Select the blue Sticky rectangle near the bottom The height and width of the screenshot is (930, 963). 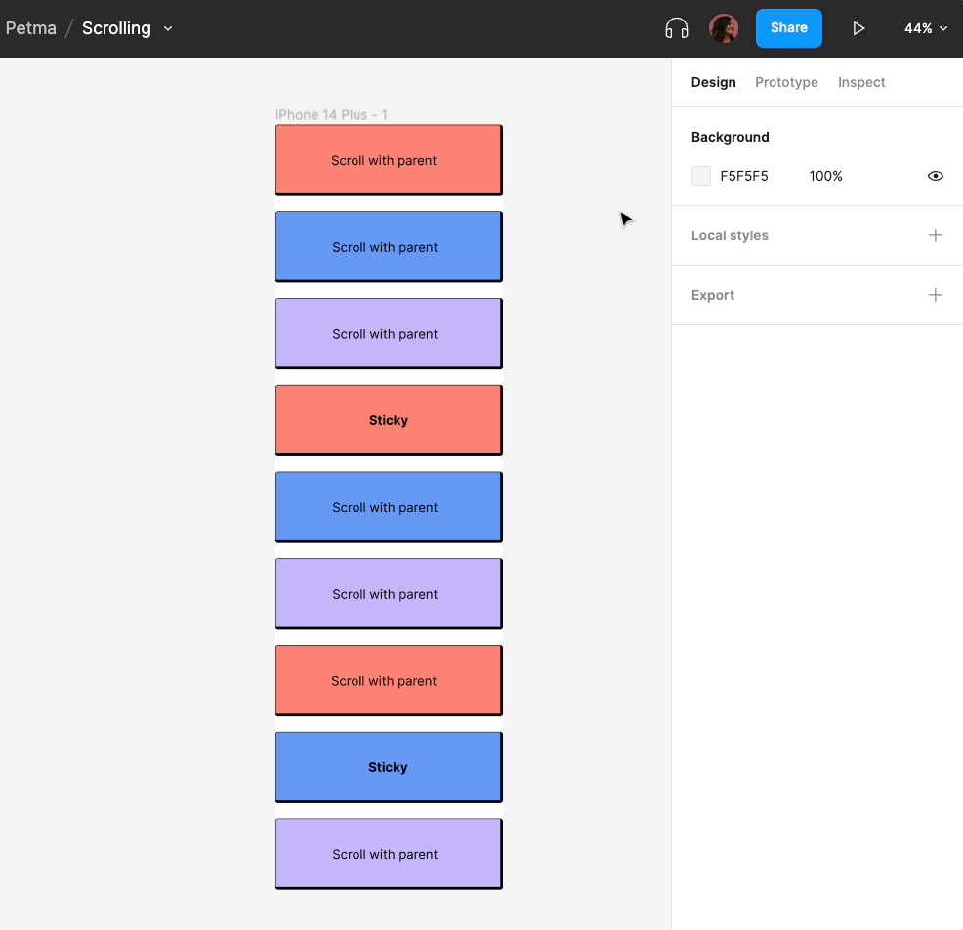(388, 767)
